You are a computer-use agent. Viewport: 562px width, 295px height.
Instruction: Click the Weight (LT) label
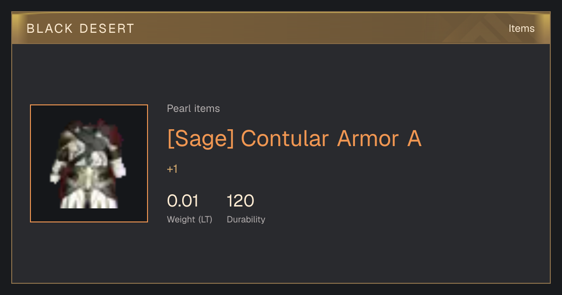tap(190, 219)
